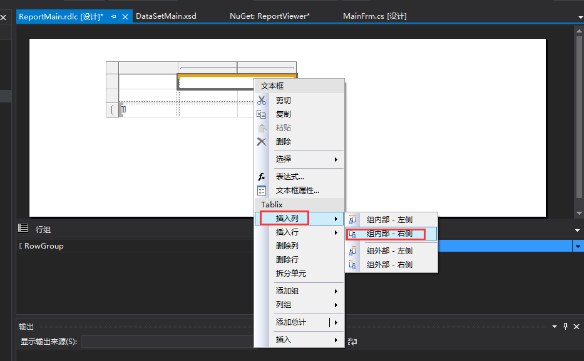Click the toggle word wrap output icon
584x361 pixels.
tap(352, 341)
